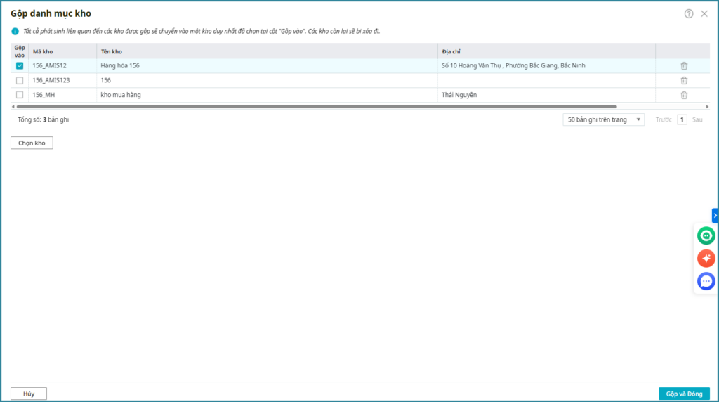Screen dimensions: 719x402
Task: Open the orange AI assistant icon
Action: (706, 259)
